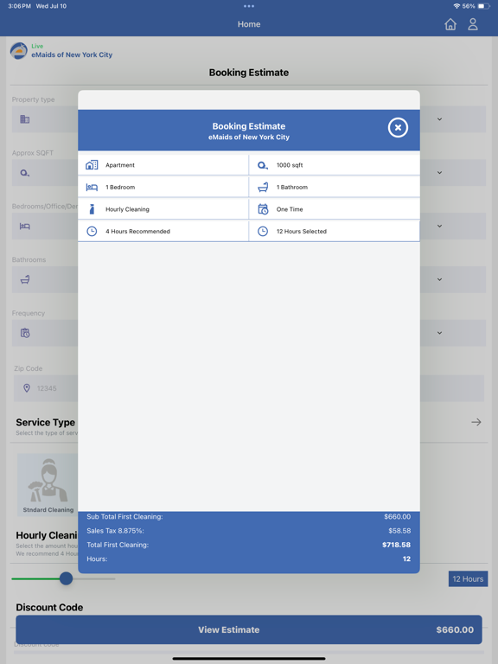Click the eMaids company logo
The image size is (498, 664).
tap(19, 51)
